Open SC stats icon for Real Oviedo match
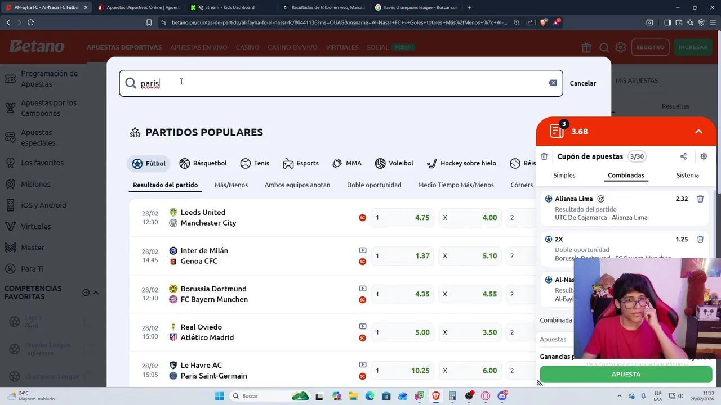This screenshot has width=721, height=405. point(363,337)
